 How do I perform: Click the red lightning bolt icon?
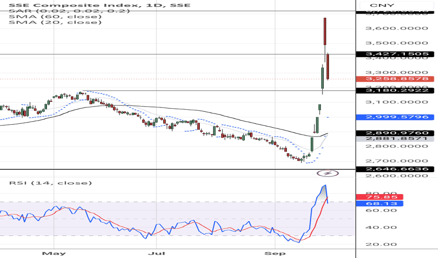pos(328,174)
